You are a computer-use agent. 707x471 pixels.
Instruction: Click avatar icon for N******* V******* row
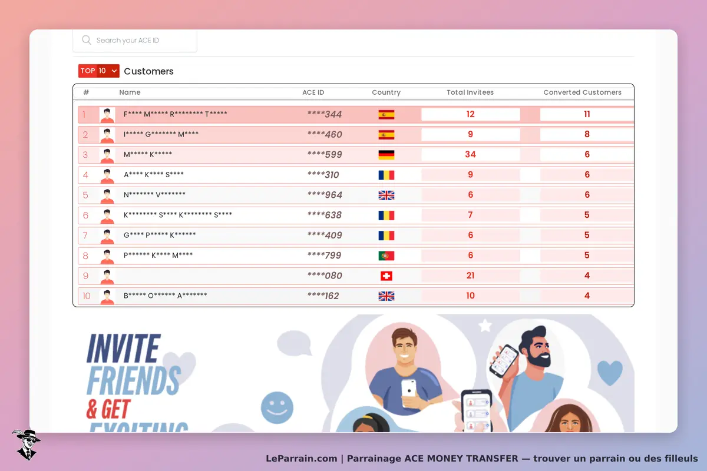click(107, 195)
